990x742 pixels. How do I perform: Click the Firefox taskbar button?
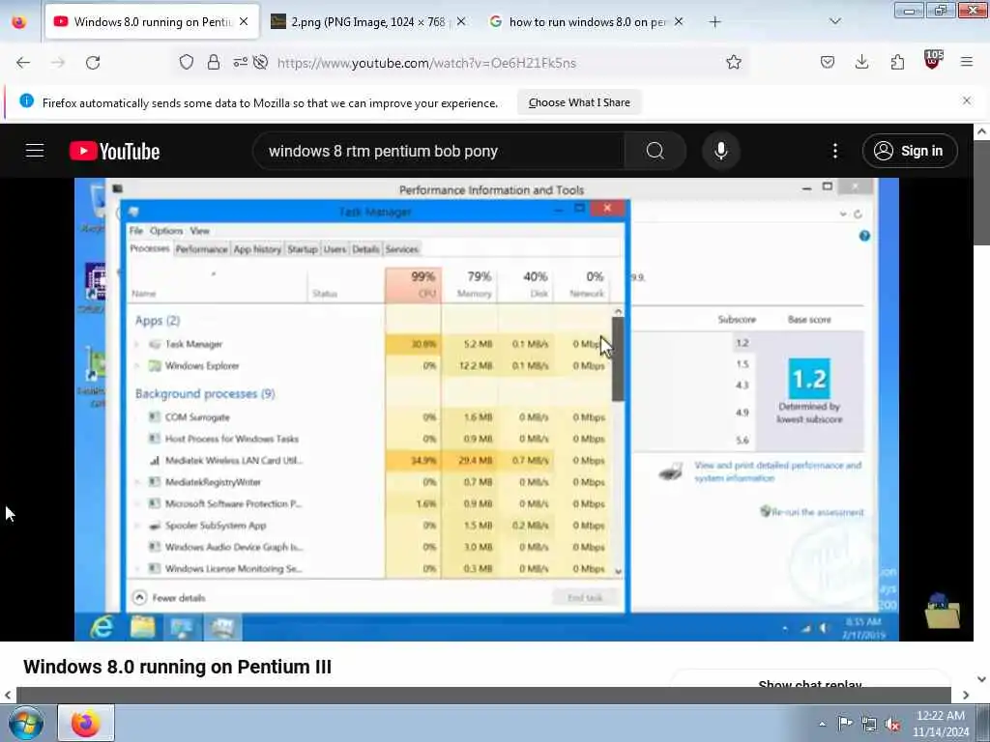[x=86, y=723]
